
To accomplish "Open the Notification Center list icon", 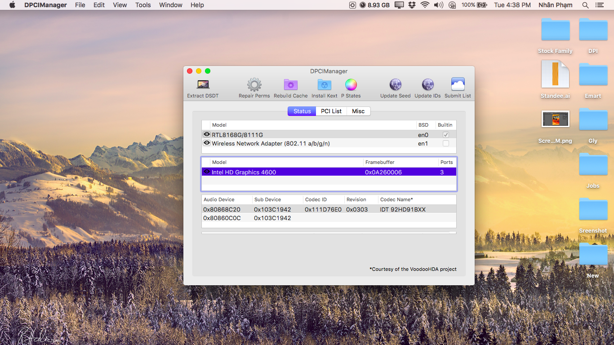I will (599, 5).
